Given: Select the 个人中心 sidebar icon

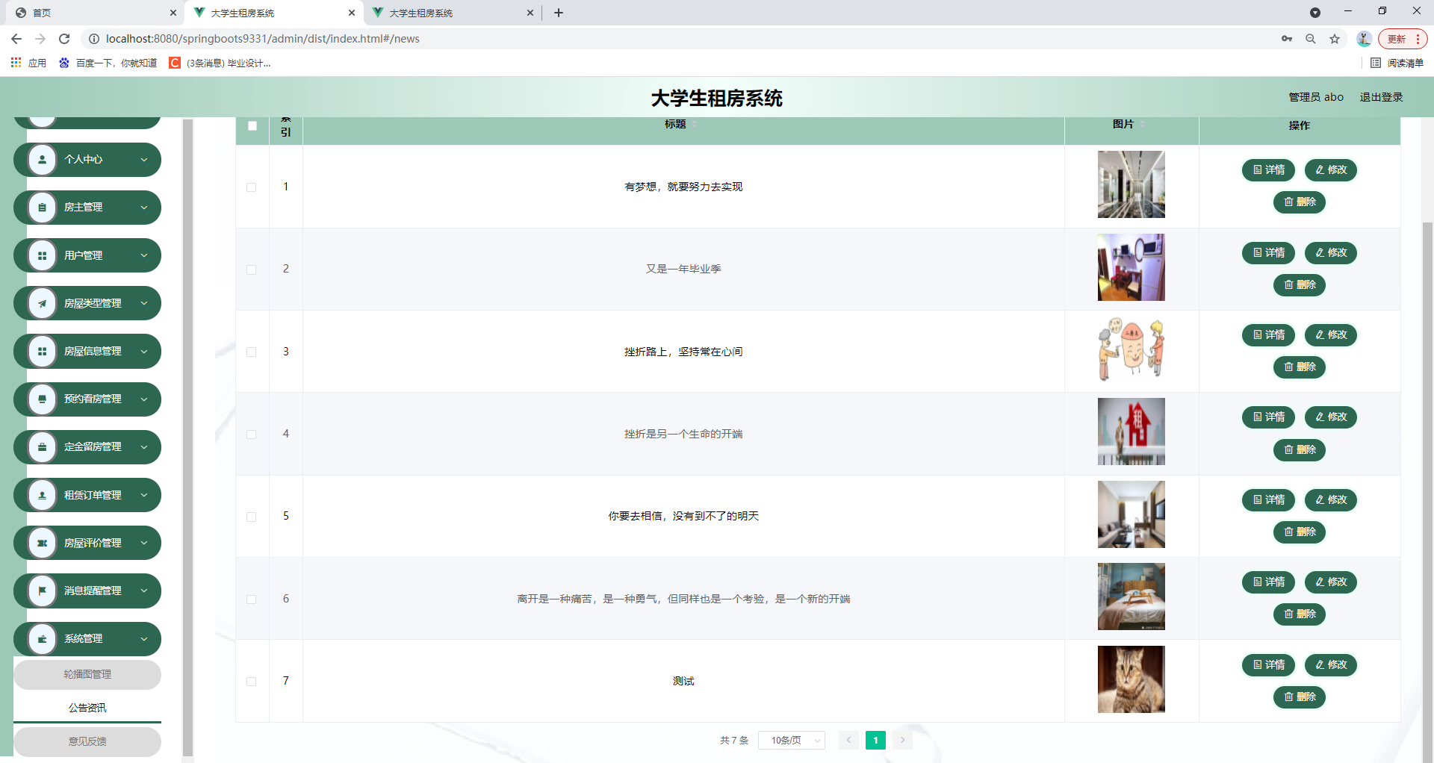Looking at the screenshot, I should point(42,159).
